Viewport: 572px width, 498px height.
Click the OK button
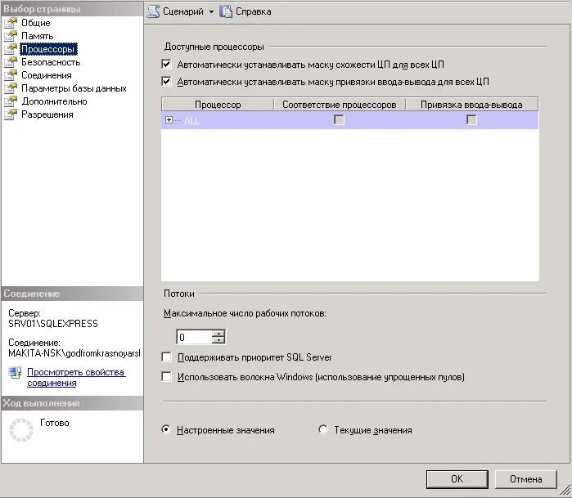[457, 479]
